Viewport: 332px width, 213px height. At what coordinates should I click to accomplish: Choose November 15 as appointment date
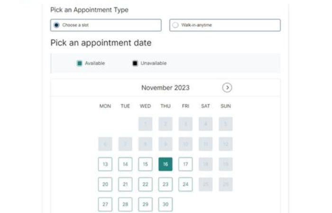(145, 164)
